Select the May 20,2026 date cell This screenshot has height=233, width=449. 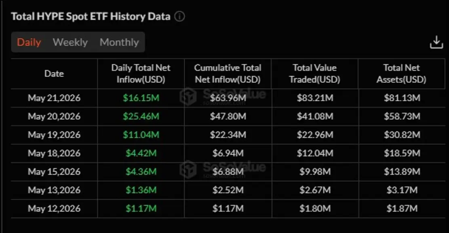pyautogui.click(x=54, y=116)
